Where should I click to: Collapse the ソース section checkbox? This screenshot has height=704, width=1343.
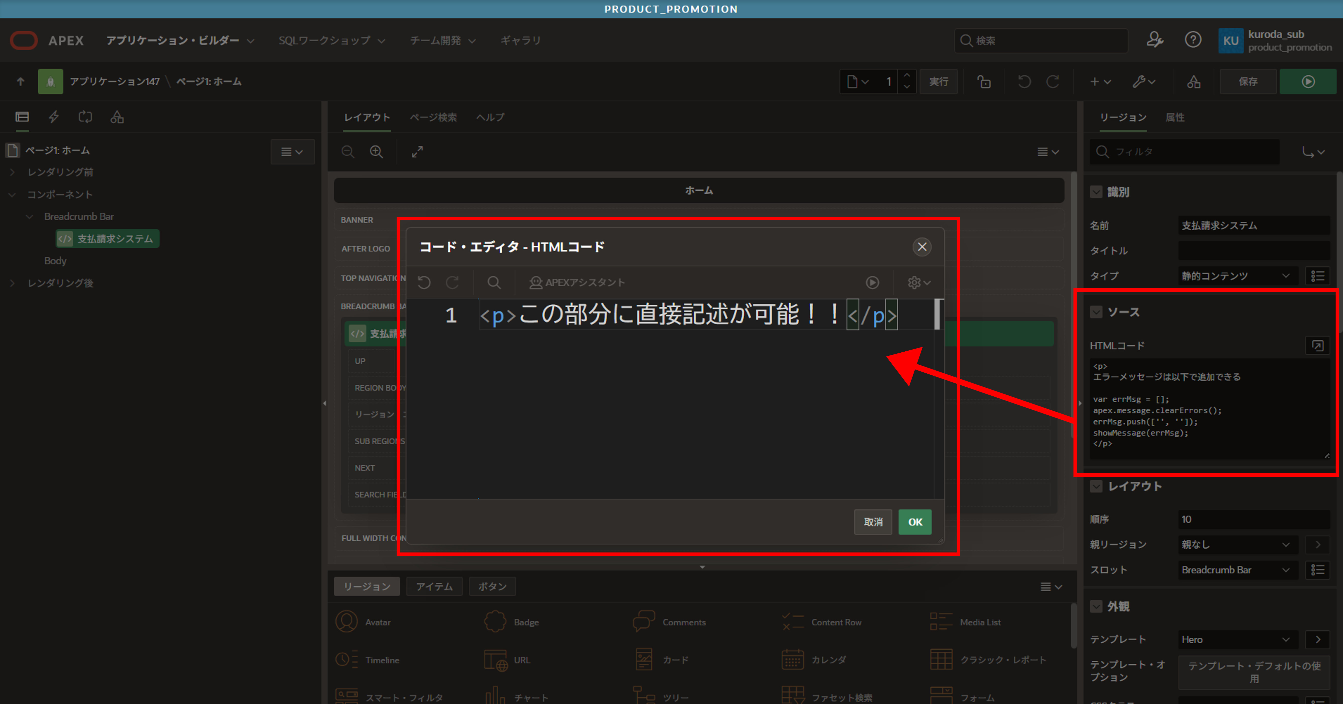(x=1096, y=312)
